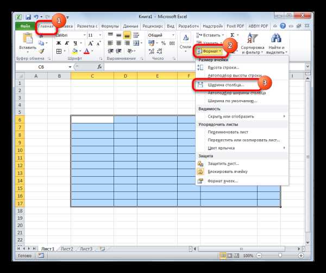Click the Increase Indent icon
The height and width of the screenshot is (273, 326).
[118, 51]
